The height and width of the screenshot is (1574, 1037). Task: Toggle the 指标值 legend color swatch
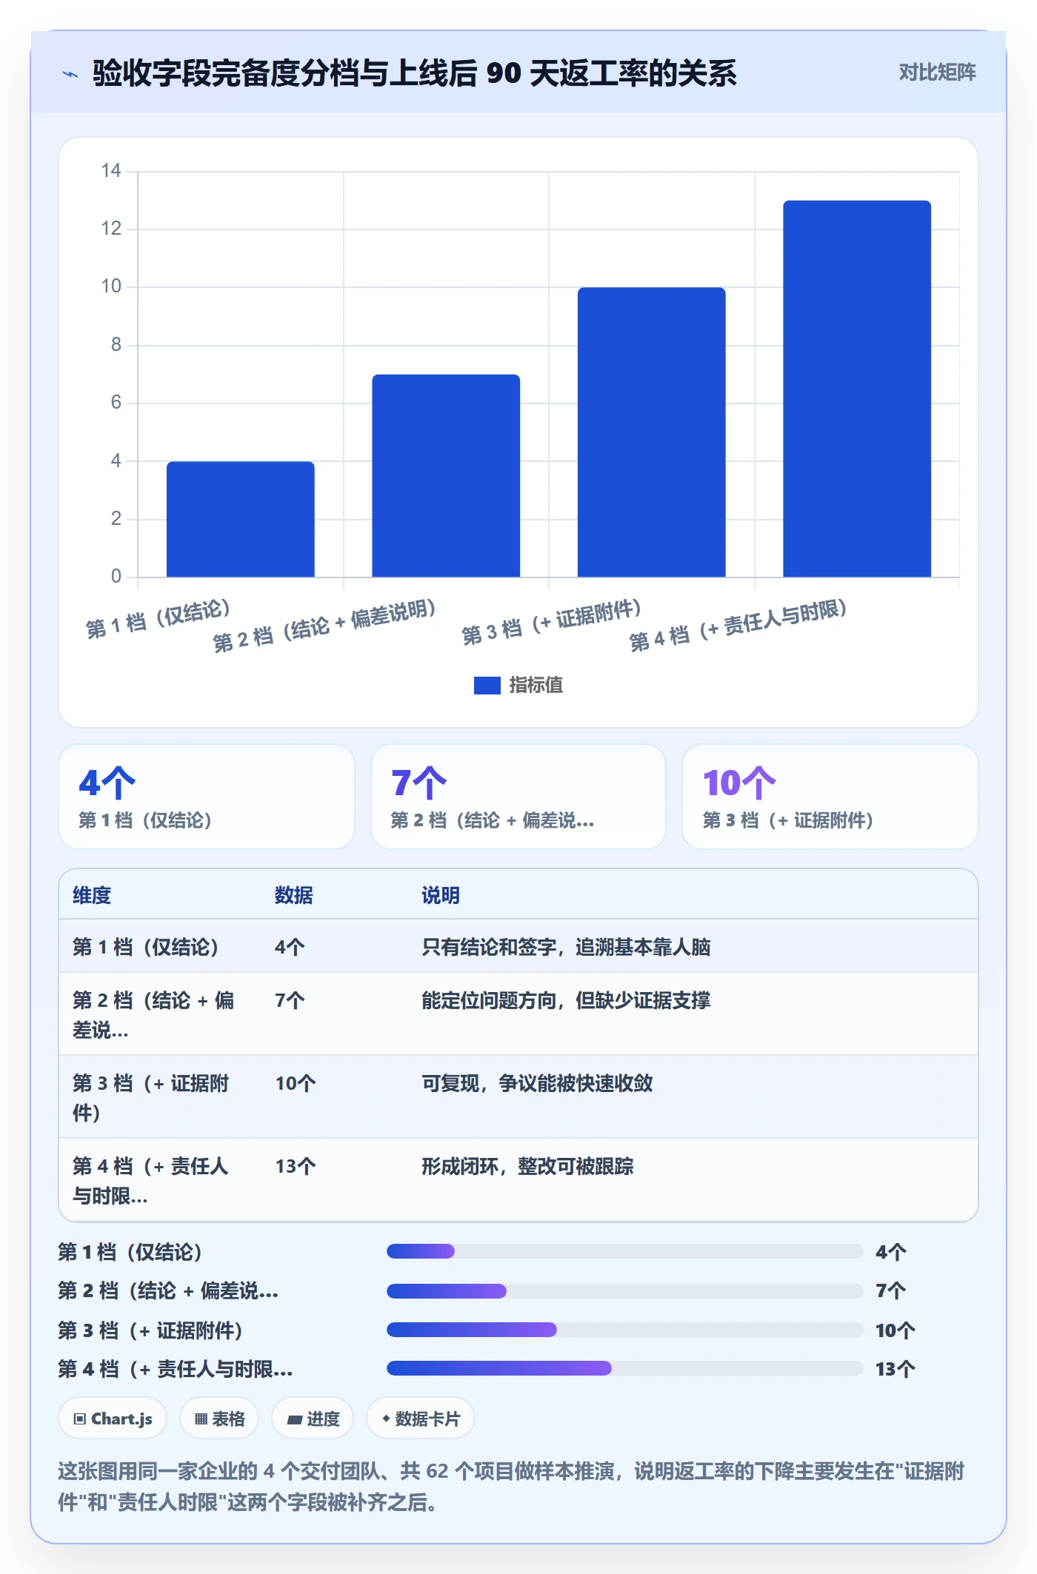pyautogui.click(x=487, y=686)
